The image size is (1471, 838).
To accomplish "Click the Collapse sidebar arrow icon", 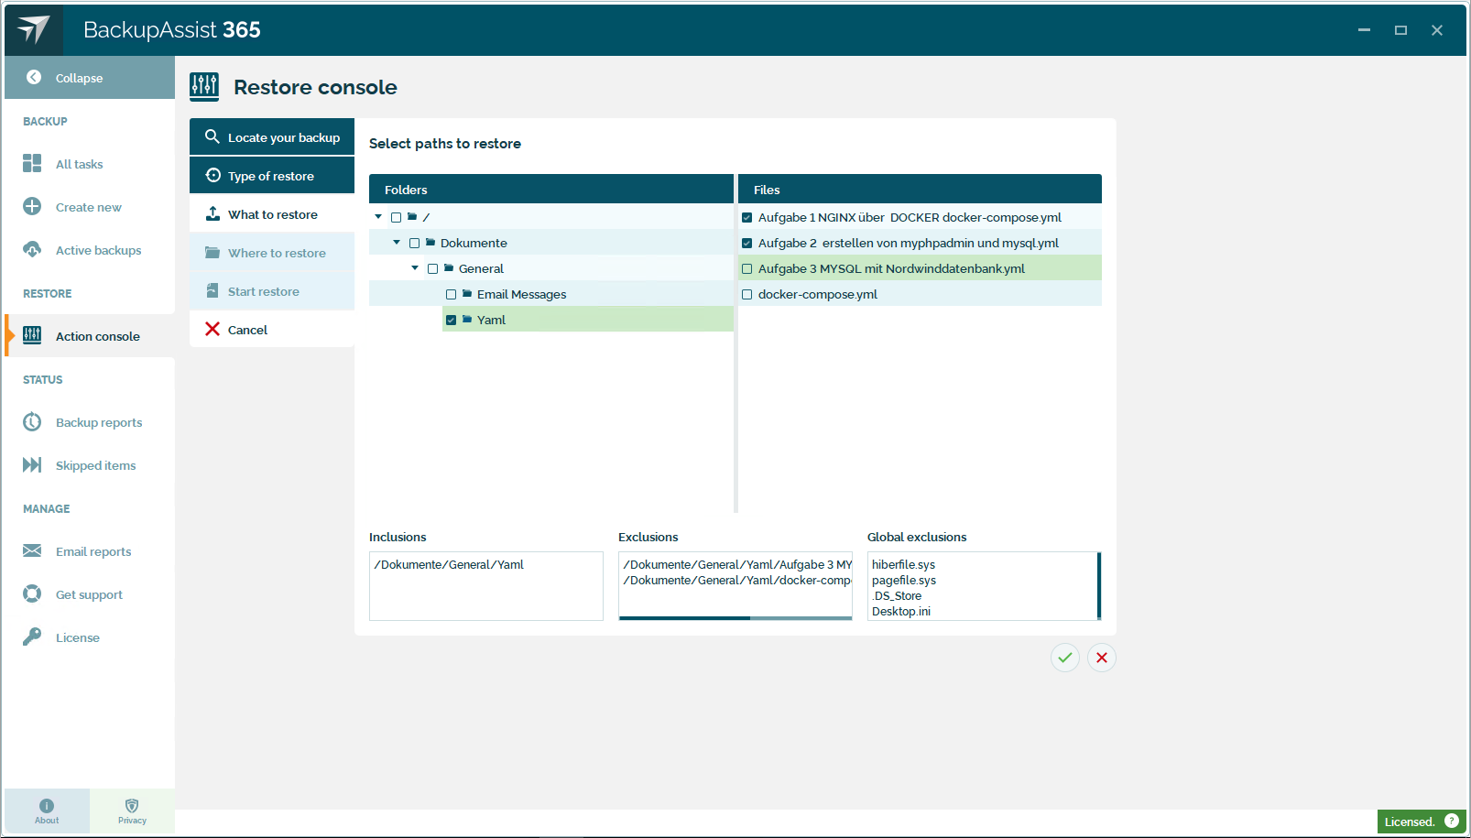I will [34, 78].
